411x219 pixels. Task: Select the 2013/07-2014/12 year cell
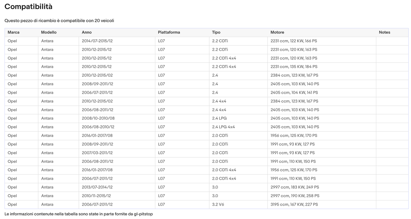tap(97, 187)
